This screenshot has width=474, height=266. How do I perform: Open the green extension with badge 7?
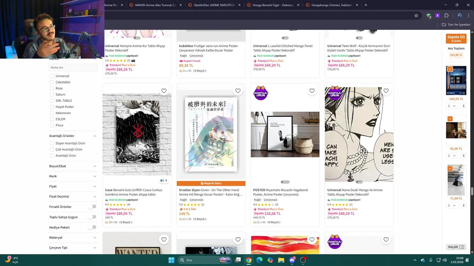pyautogui.click(x=428, y=16)
